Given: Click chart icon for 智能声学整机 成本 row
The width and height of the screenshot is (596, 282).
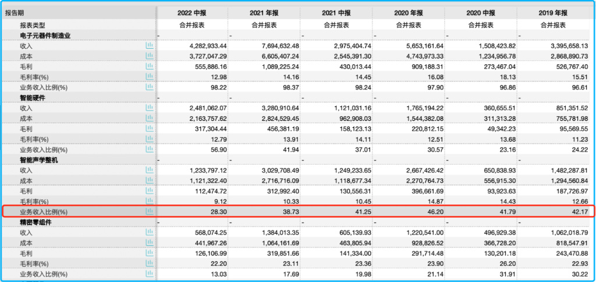Looking at the screenshot, I should coord(149,180).
